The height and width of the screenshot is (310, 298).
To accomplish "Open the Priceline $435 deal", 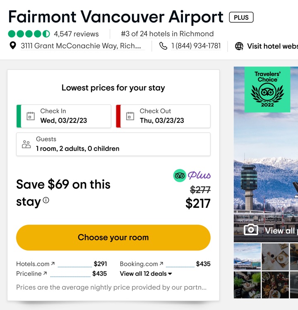I will pos(62,274).
